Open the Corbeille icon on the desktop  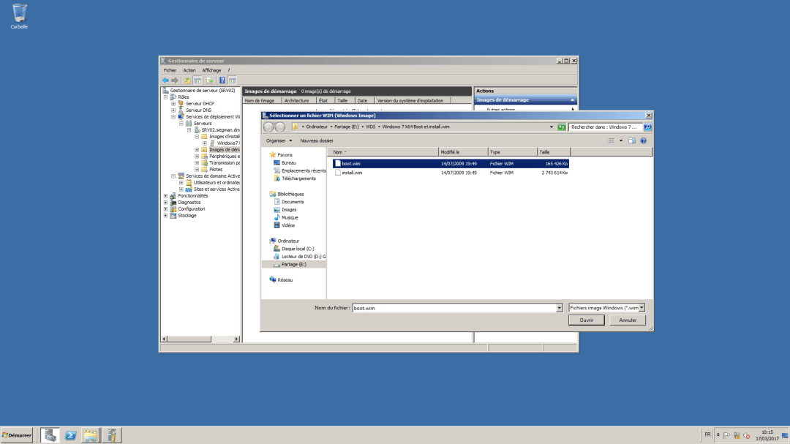click(18, 13)
